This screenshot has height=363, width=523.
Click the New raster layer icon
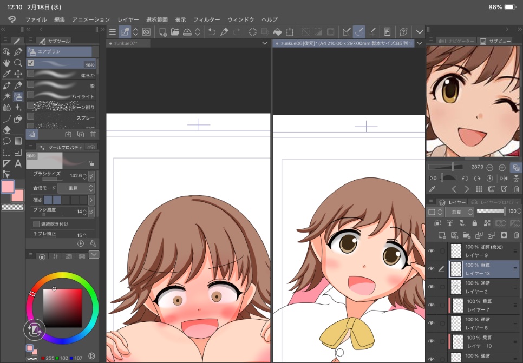tap(442, 235)
